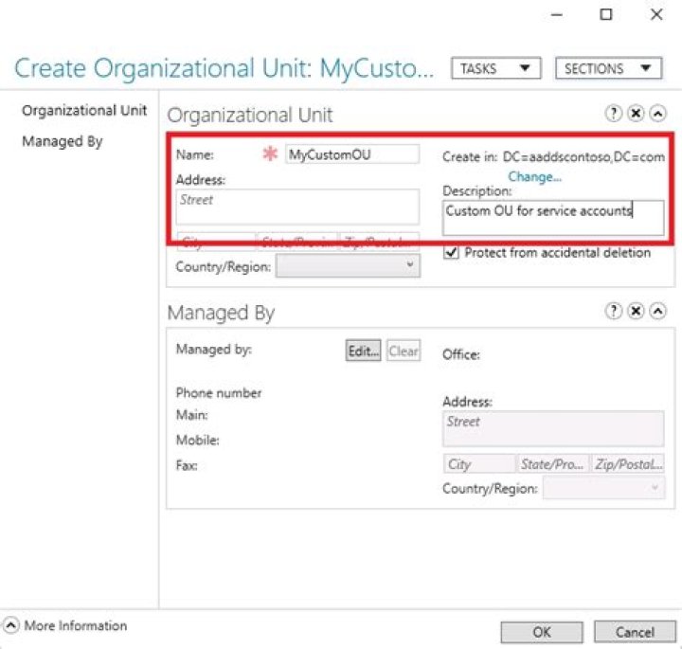682x649 pixels.
Task: Open help for Organizational Unit section
Action: (613, 114)
